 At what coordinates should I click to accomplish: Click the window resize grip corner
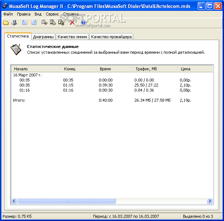220,217
